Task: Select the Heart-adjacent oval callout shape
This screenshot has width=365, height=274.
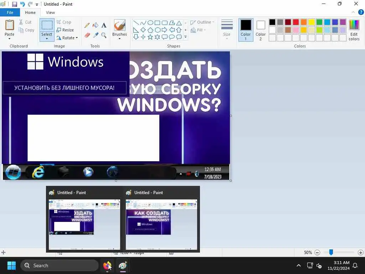Action: pyautogui.click(x=172, y=37)
